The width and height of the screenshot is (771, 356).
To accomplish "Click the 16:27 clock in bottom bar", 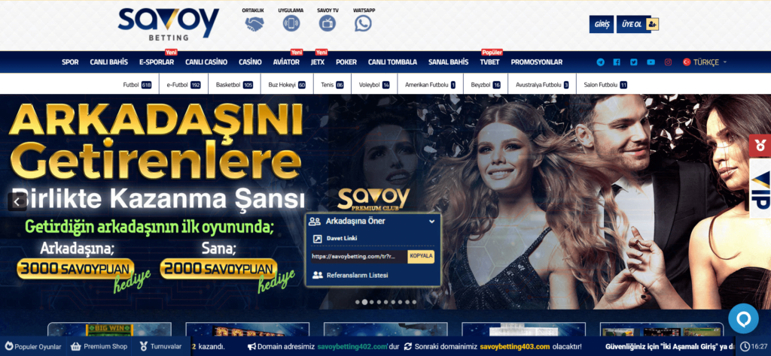I will (x=754, y=347).
